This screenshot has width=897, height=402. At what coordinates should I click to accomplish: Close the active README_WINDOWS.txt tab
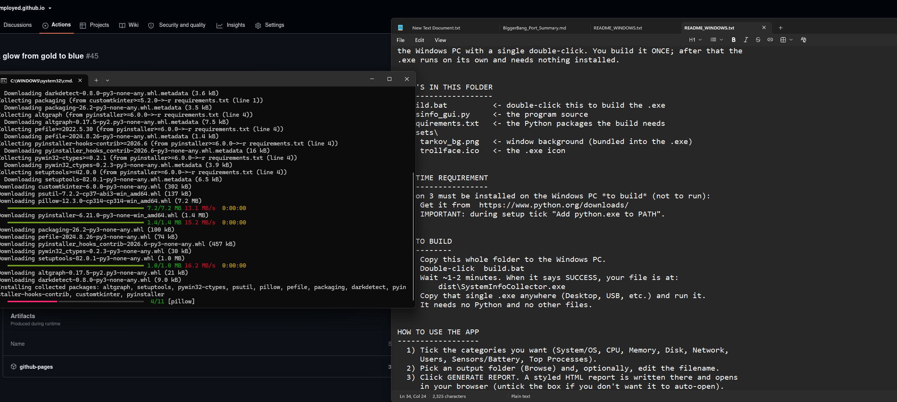coord(764,28)
